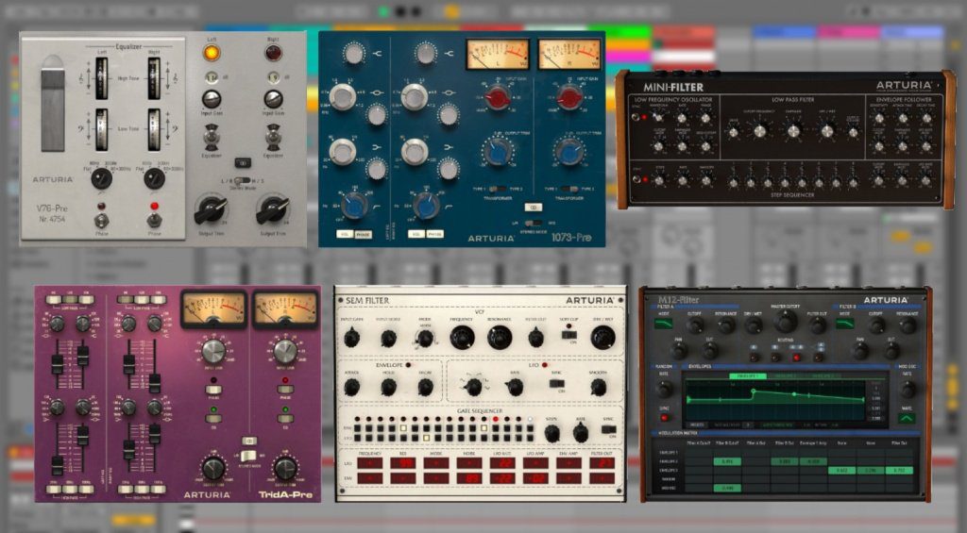Click the Left Low Tone slider on V76-Pre

pos(102,129)
